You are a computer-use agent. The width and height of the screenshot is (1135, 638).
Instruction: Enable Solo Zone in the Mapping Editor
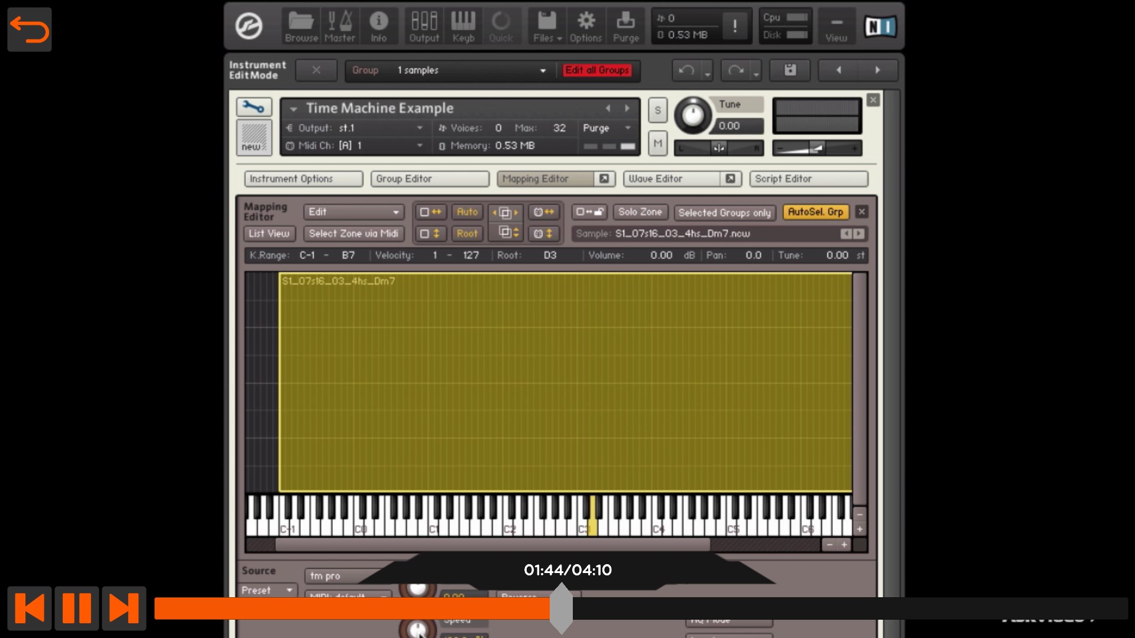[640, 213]
